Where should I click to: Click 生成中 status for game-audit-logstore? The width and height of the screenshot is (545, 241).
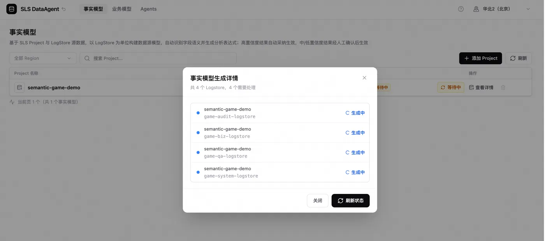[x=355, y=113]
